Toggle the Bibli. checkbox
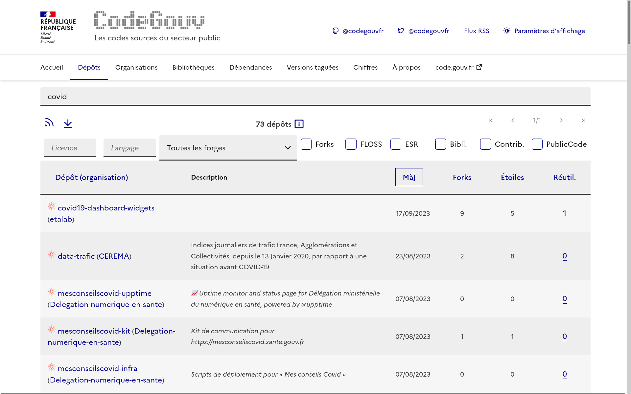 pyautogui.click(x=441, y=144)
